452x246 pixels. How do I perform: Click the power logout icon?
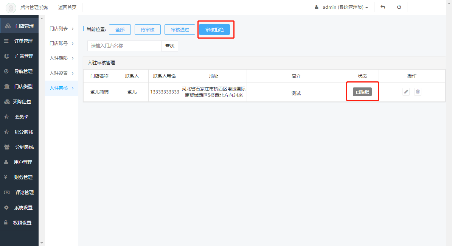coord(399,7)
